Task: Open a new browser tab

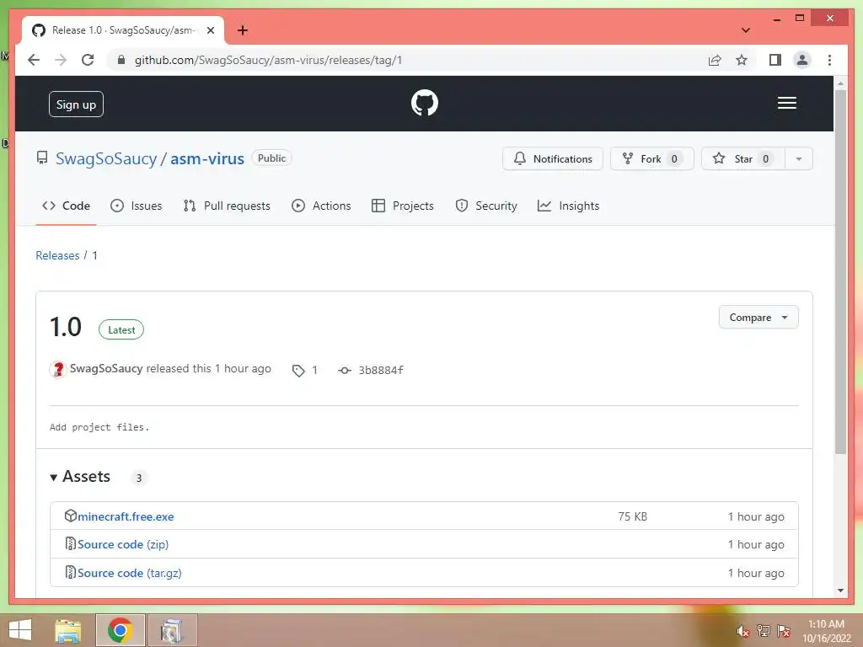Action: pyautogui.click(x=242, y=30)
